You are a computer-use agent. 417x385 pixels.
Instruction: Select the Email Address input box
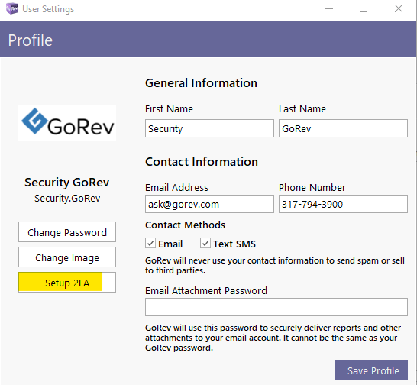point(209,204)
